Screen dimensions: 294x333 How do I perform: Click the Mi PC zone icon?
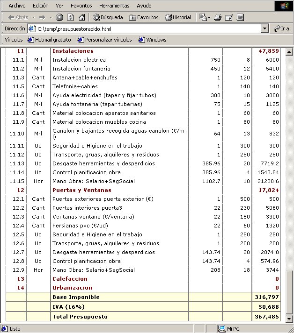(222, 329)
